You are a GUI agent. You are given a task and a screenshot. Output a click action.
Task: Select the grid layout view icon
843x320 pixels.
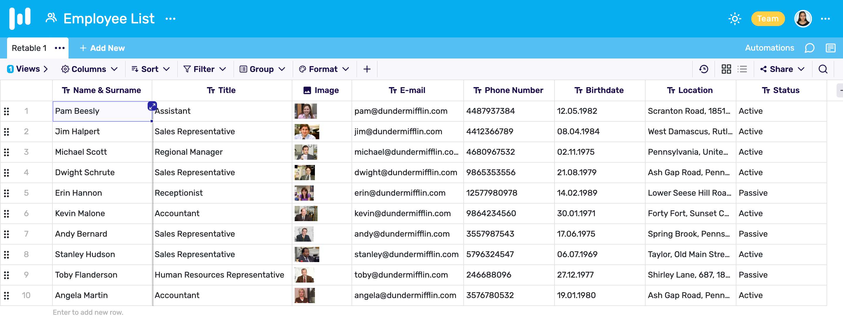[726, 69]
